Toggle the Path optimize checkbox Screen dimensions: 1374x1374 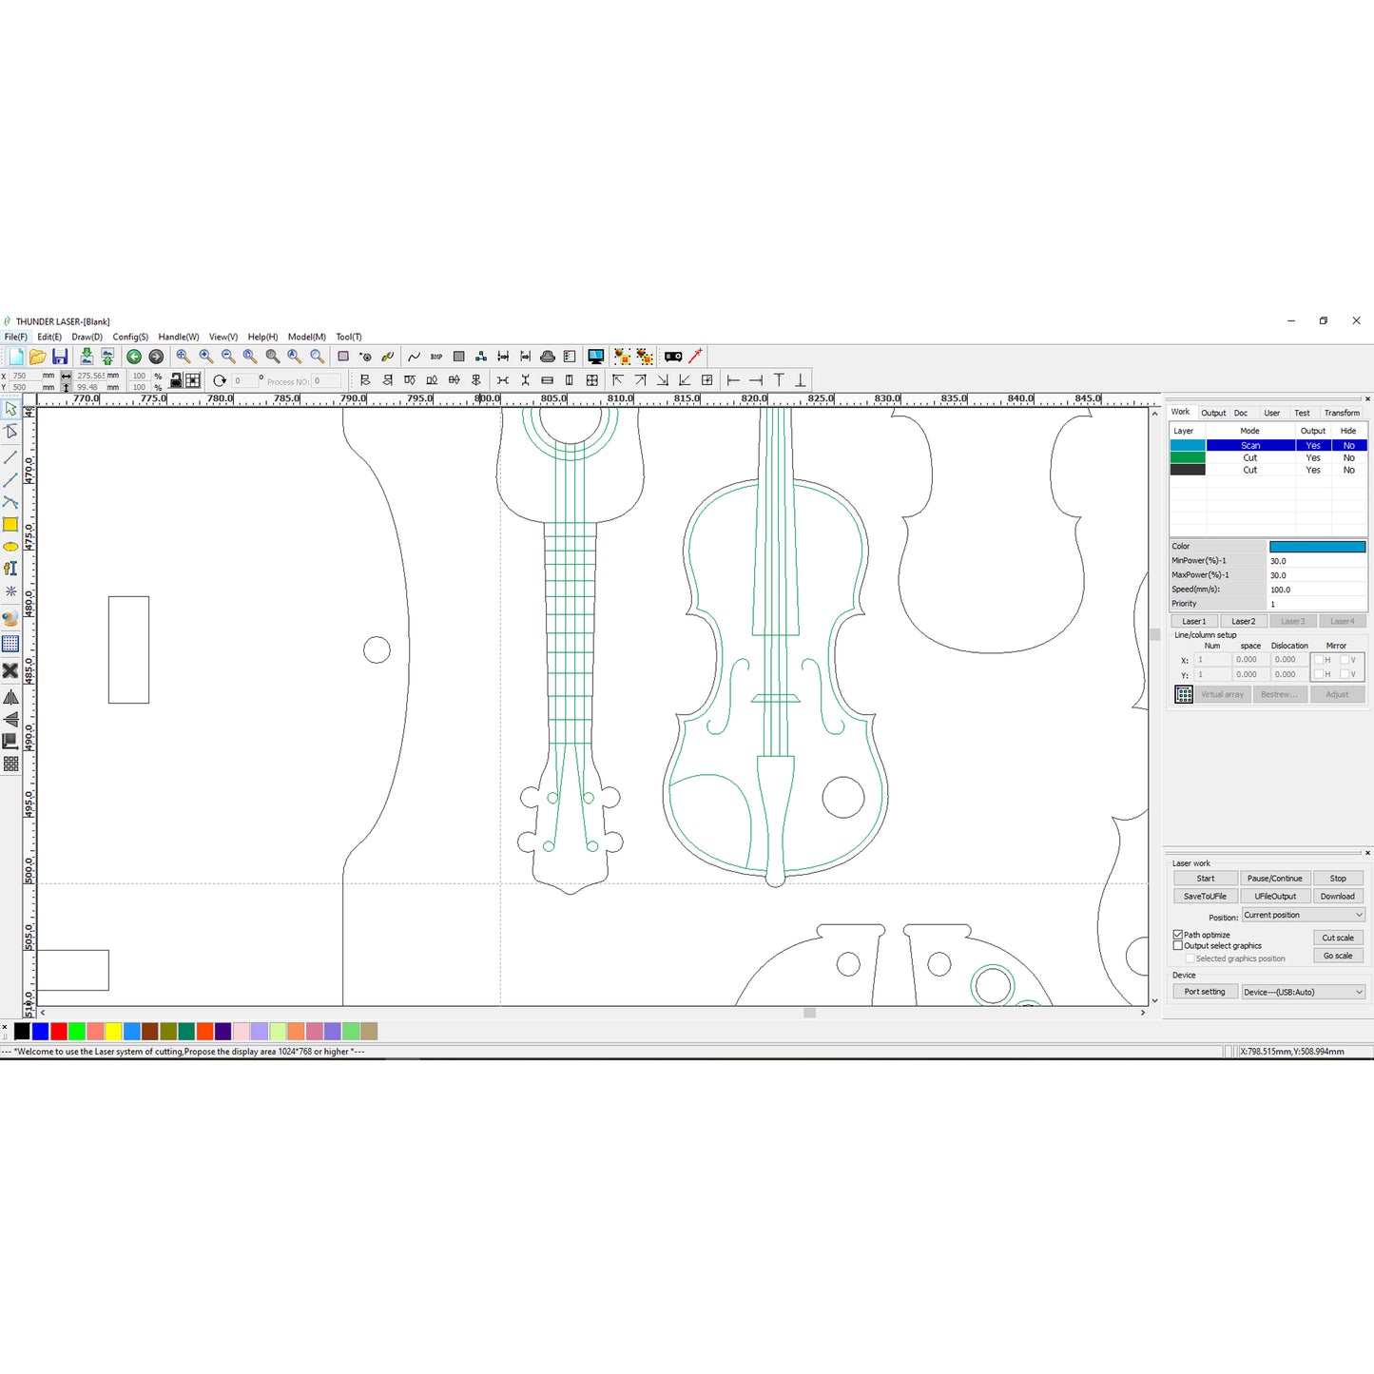click(x=1178, y=935)
